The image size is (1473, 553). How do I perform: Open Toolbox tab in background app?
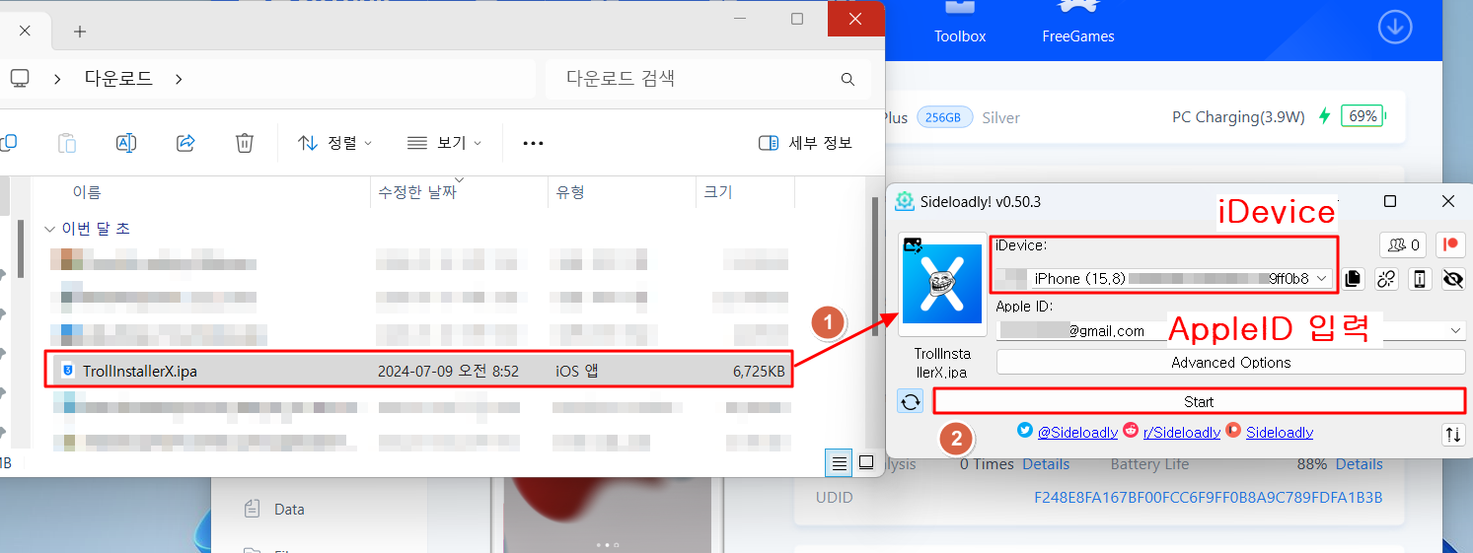960,24
